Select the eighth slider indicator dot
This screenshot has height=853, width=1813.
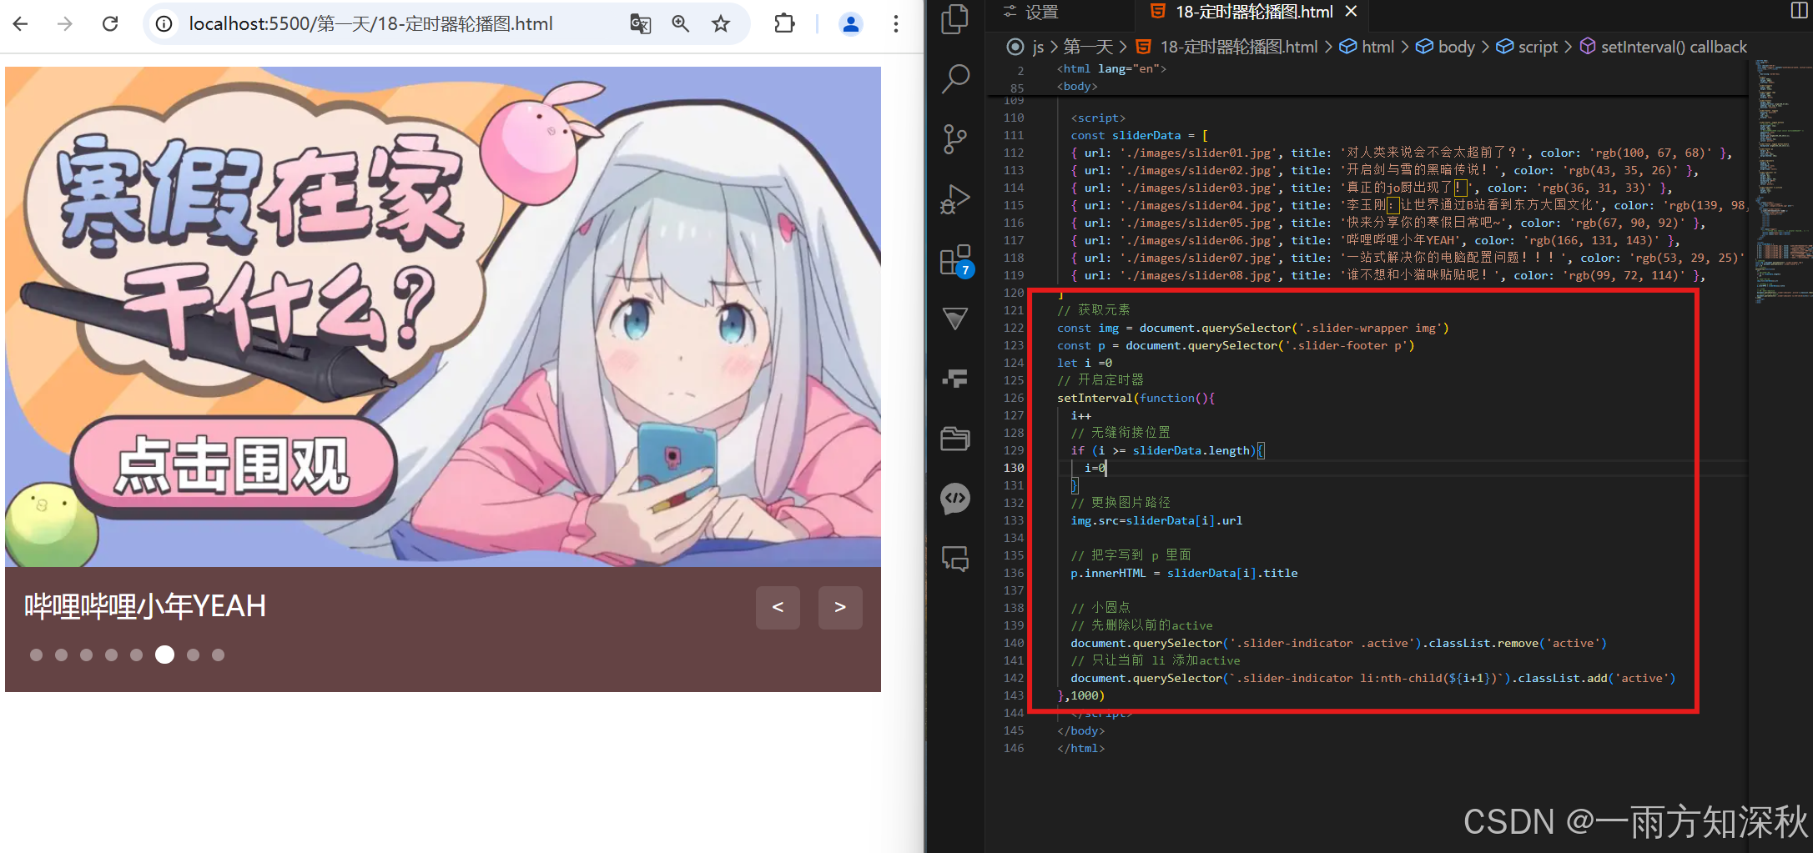pos(218,655)
